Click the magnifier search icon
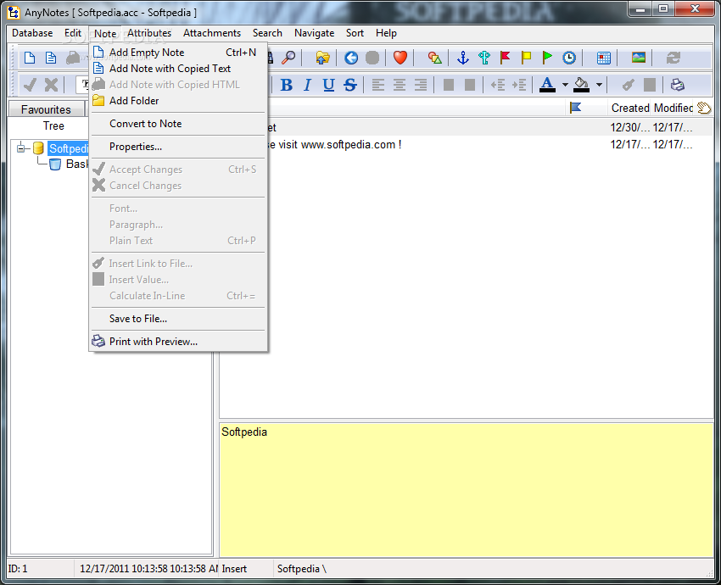The width and height of the screenshot is (721, 585). coord(288,58)
